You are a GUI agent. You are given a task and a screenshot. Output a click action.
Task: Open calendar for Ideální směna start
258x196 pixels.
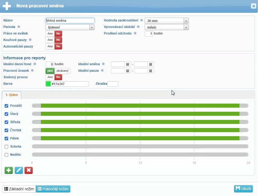click(128, 64)
